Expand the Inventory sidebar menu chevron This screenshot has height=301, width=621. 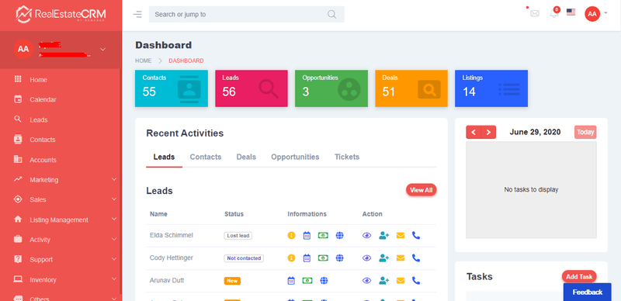click(114, 279)
